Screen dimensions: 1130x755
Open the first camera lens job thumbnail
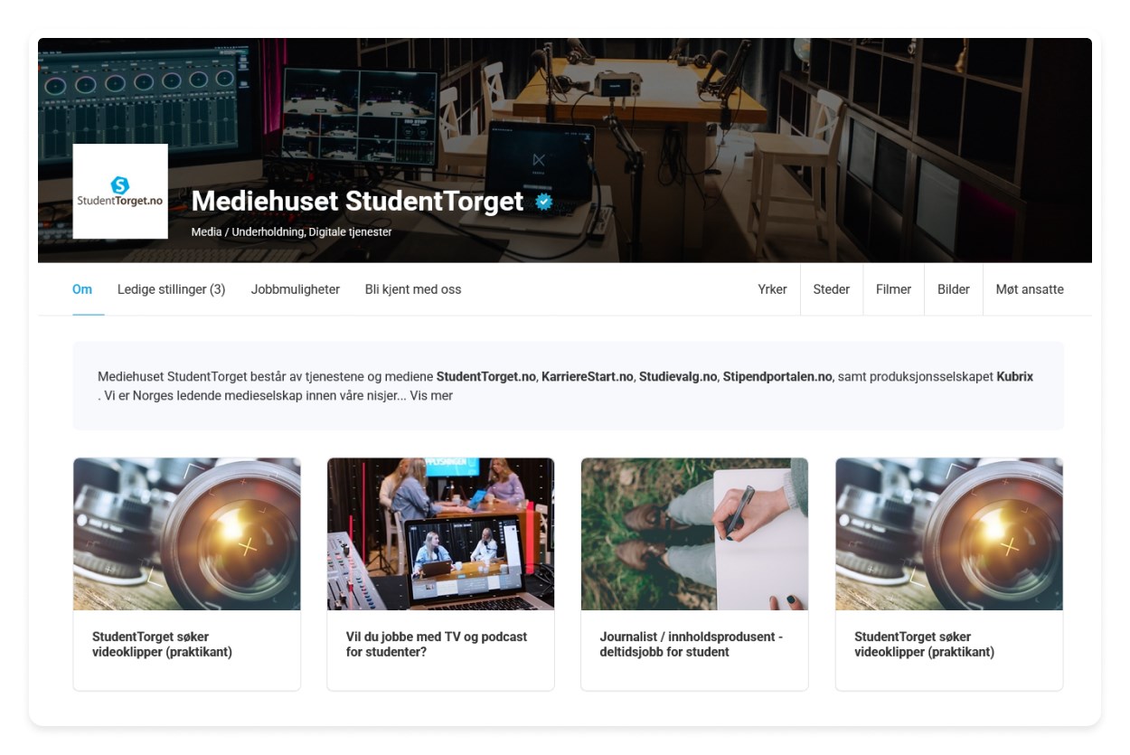pos(187,533)
